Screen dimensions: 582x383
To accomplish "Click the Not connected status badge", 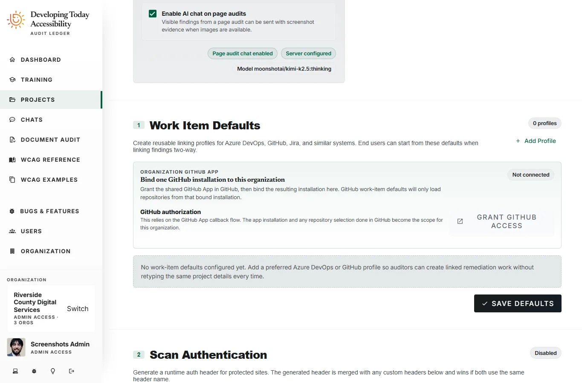I will [531, 175].
